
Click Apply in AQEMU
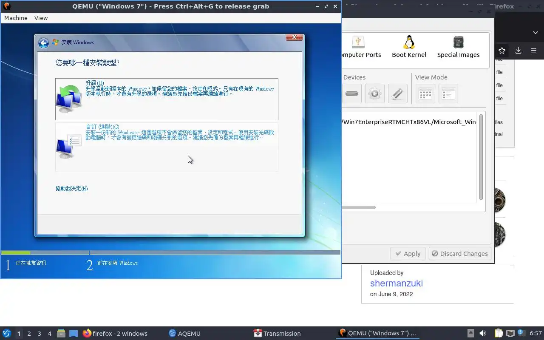click(x=408, y=254)
